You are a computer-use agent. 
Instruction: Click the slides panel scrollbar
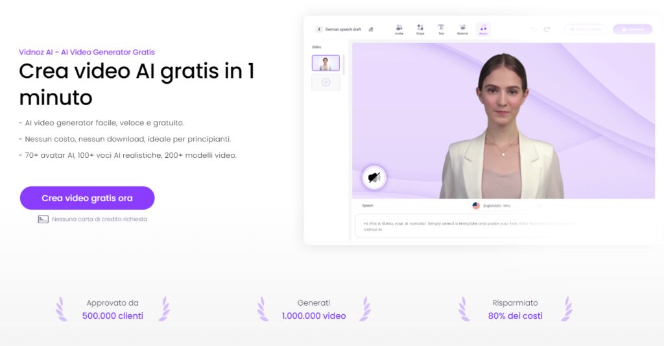344,64
